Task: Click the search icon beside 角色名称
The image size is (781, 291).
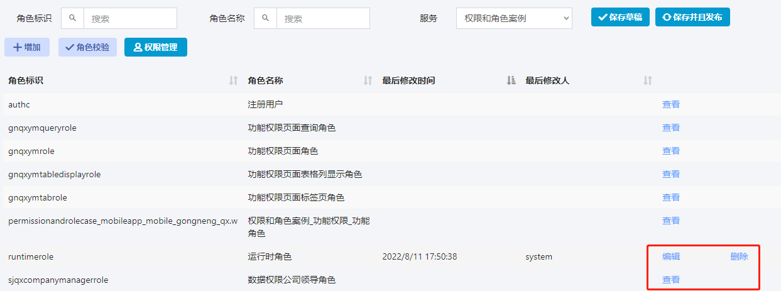Action: pos(265,18)
